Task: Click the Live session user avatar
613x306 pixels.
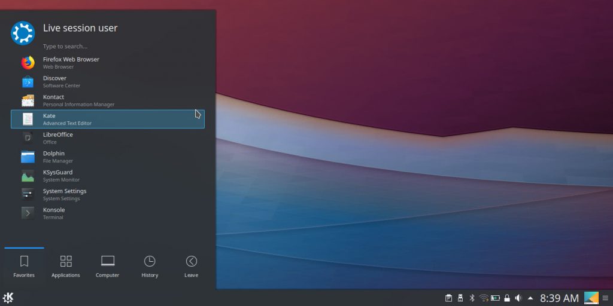Action: [23, 33]
